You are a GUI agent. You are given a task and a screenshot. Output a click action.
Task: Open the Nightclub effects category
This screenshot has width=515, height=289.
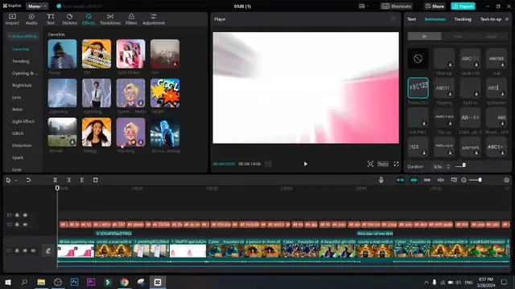click(x=22, y=85)
